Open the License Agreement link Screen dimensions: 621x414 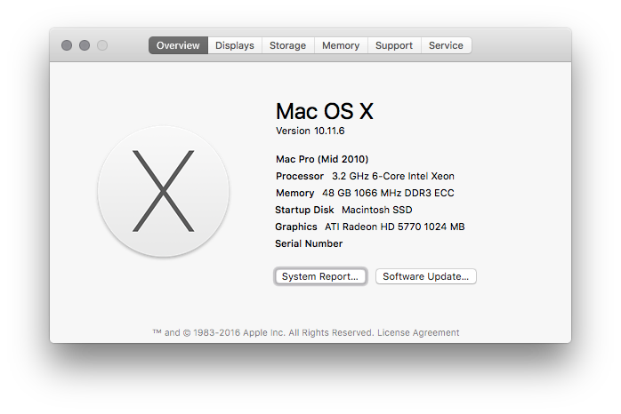[418, 332]
